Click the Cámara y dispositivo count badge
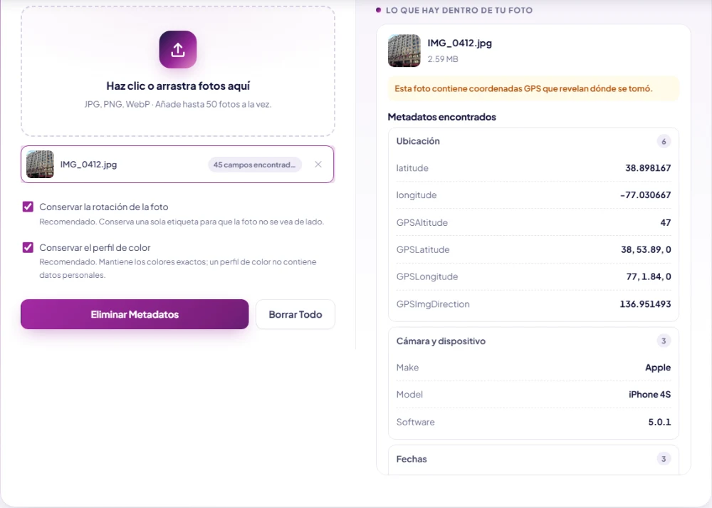The image size is (712, 508). click(664, 341)
